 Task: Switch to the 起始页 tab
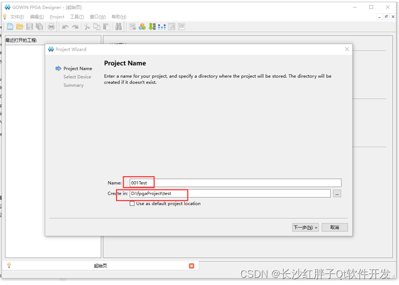[100, 266]
